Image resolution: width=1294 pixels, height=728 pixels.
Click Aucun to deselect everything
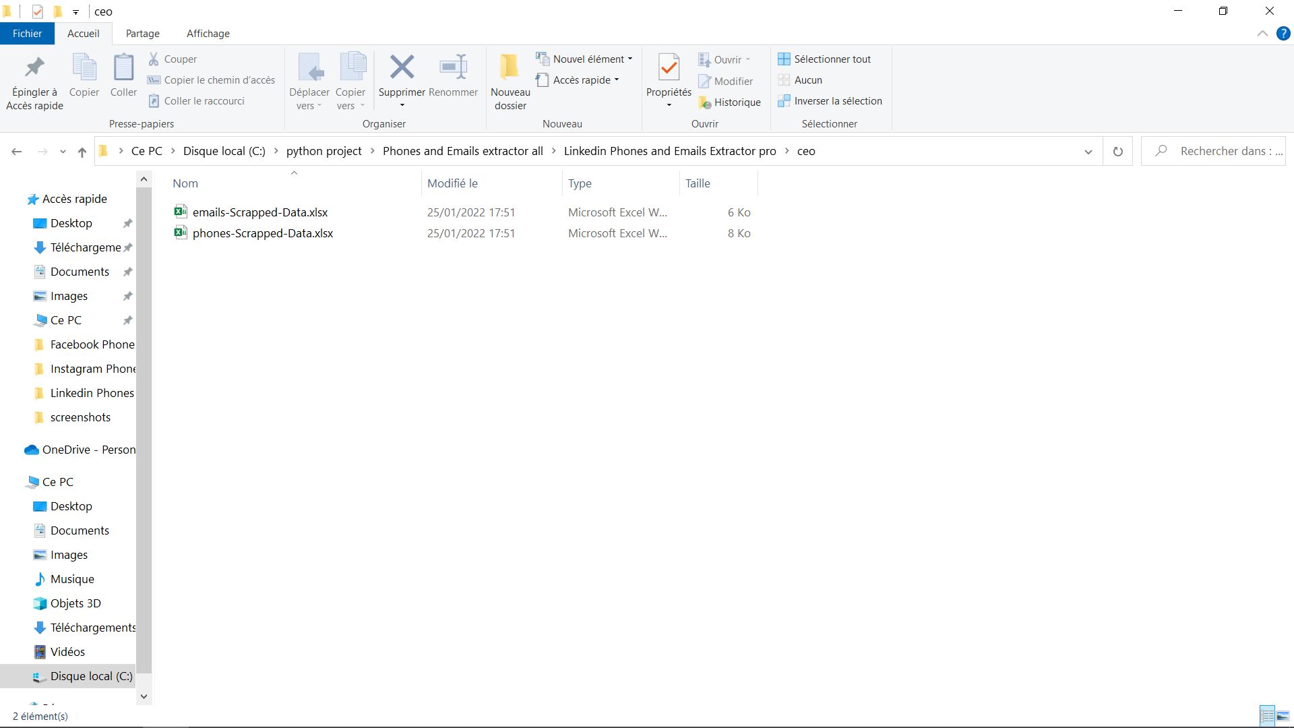800,80
